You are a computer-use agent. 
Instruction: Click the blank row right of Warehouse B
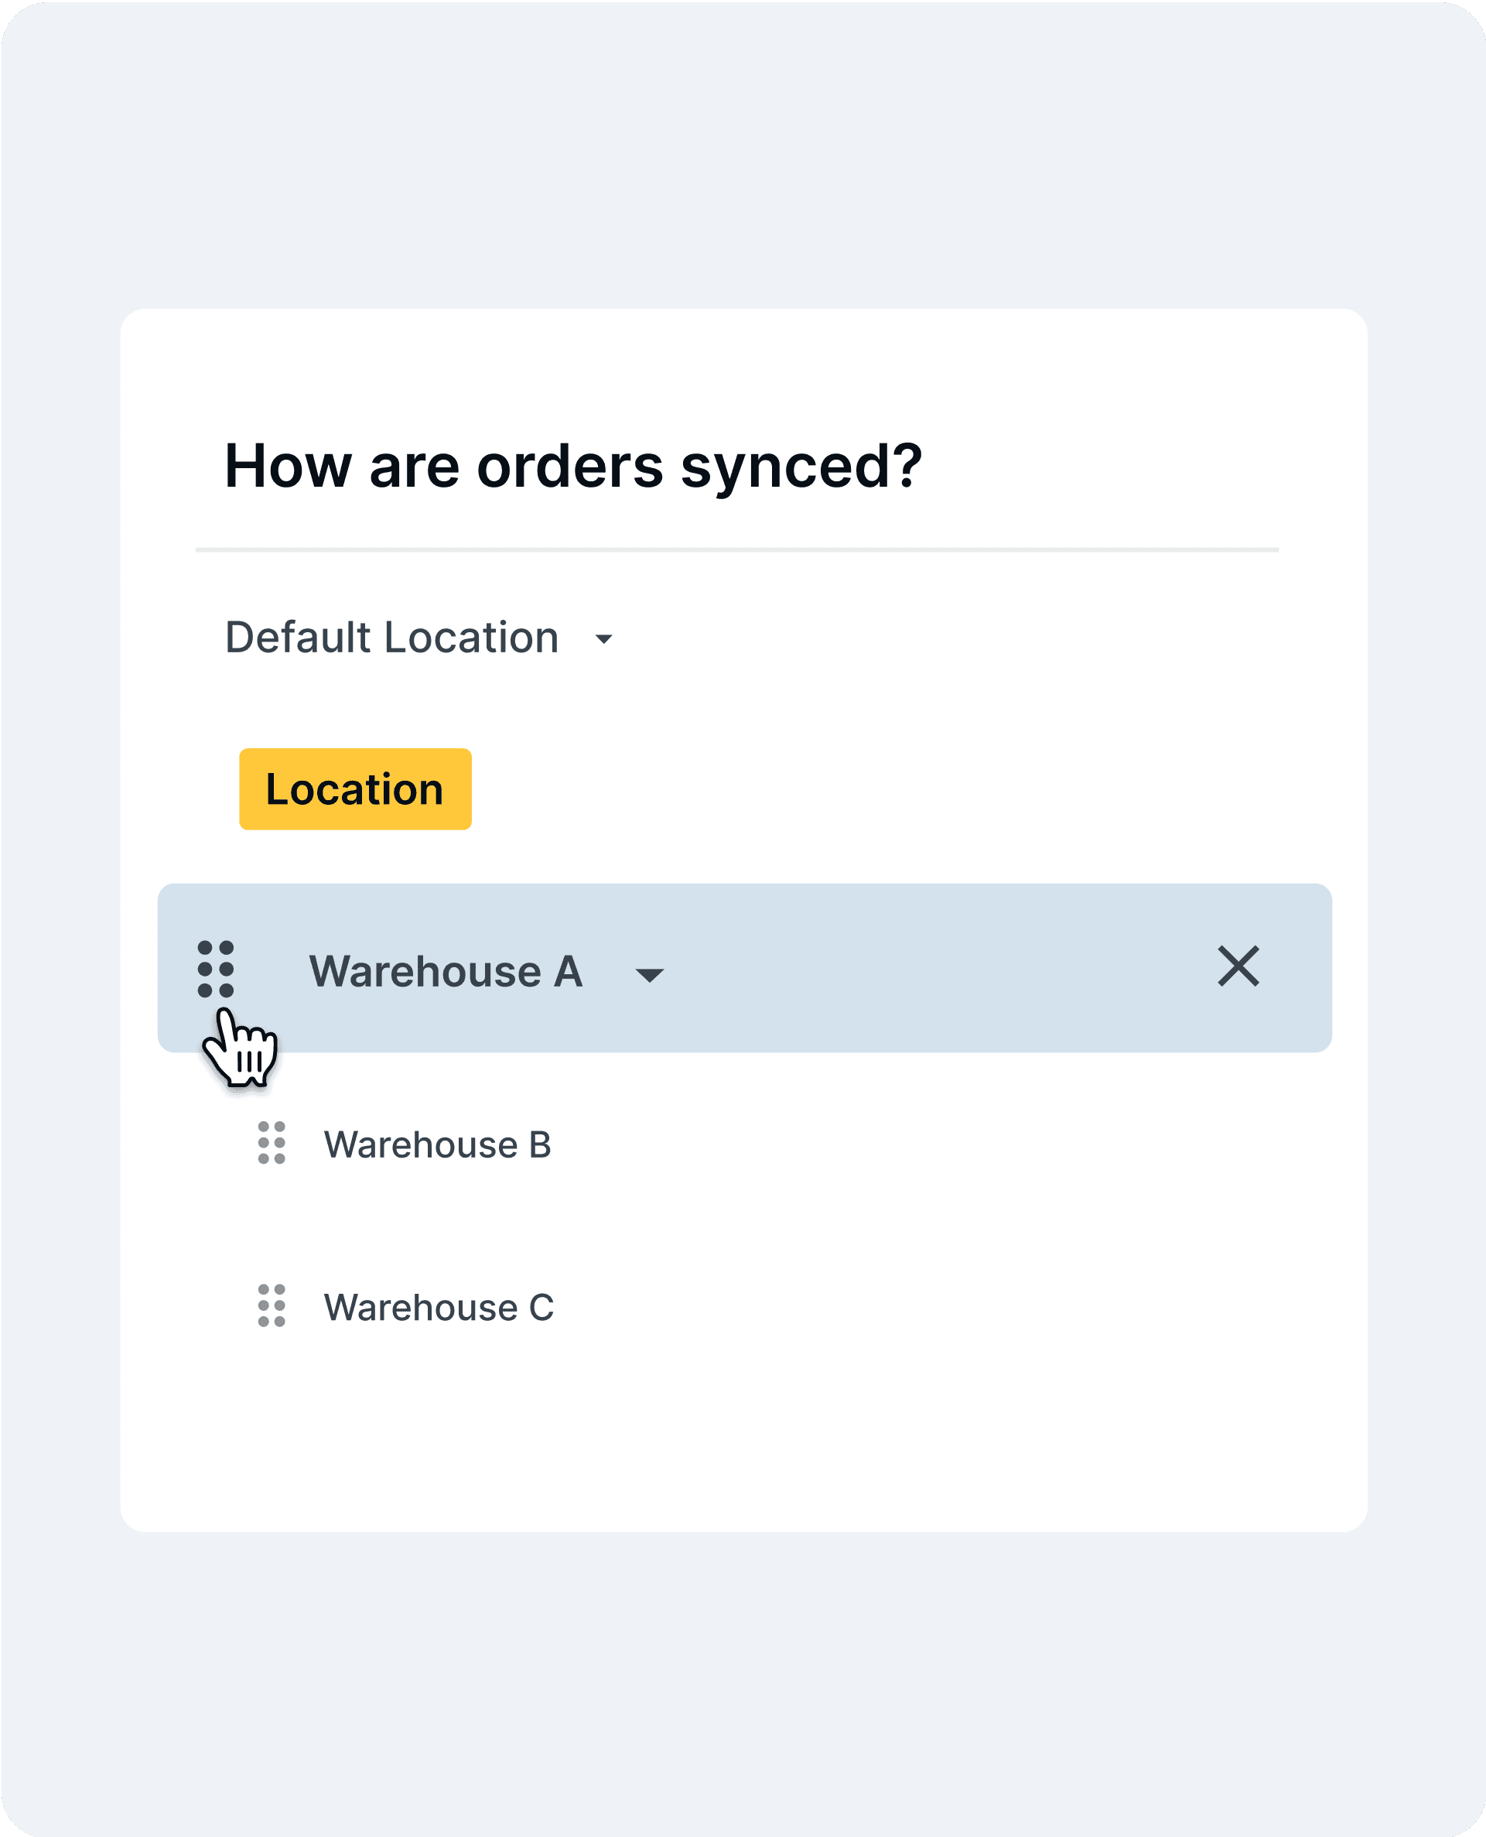click(941, 1144)
